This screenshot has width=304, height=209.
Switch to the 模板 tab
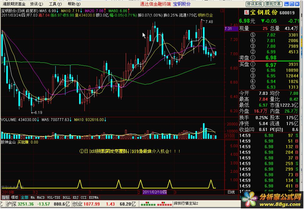[15, 197]
